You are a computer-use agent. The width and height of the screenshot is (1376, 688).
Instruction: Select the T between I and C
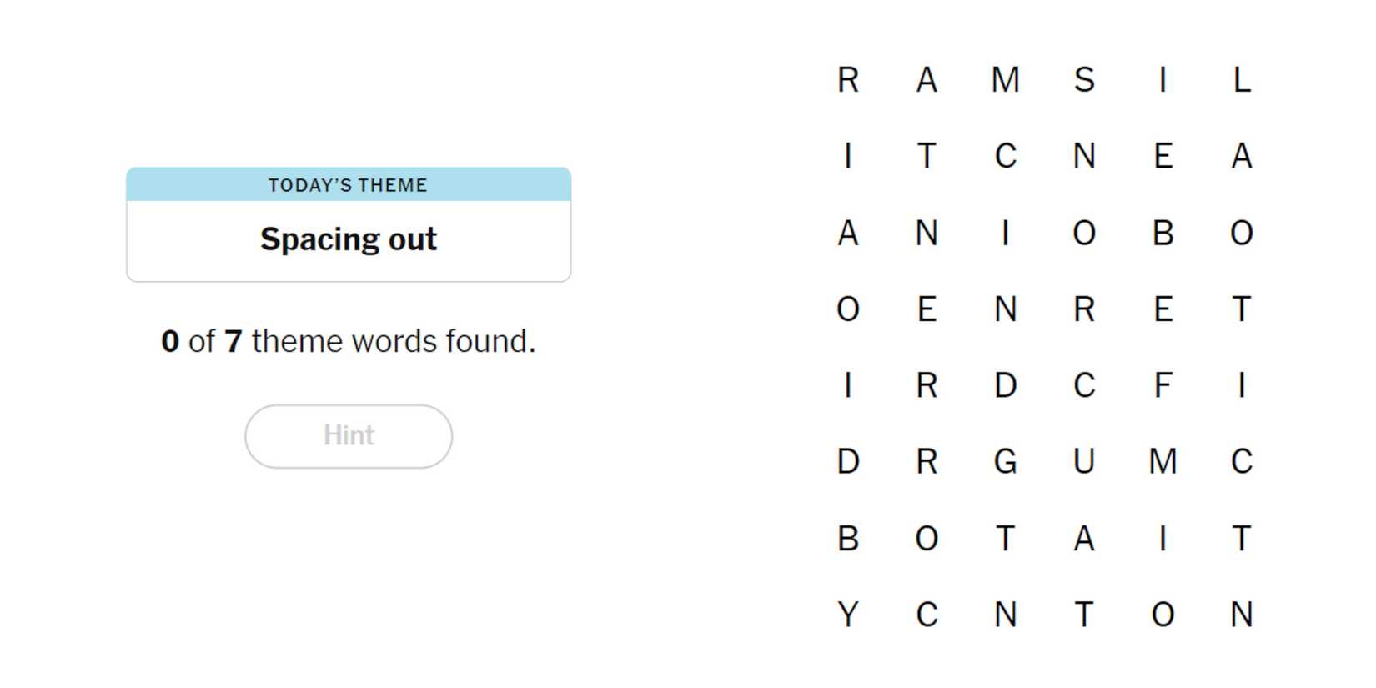click(x=927, y=156)
